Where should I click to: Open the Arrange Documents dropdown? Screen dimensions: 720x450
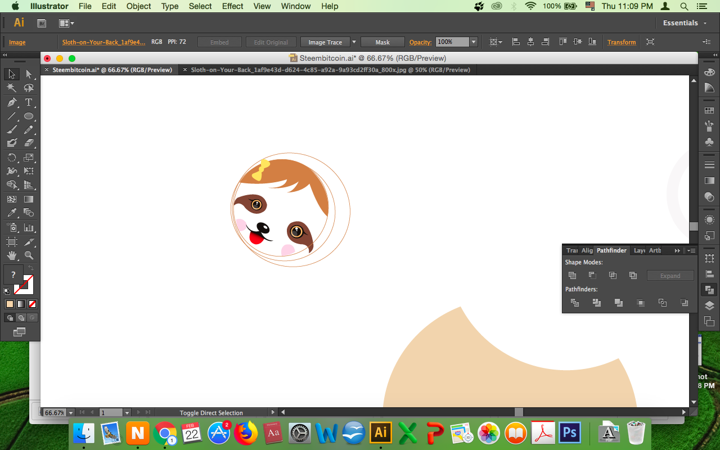tap(67, 23)
